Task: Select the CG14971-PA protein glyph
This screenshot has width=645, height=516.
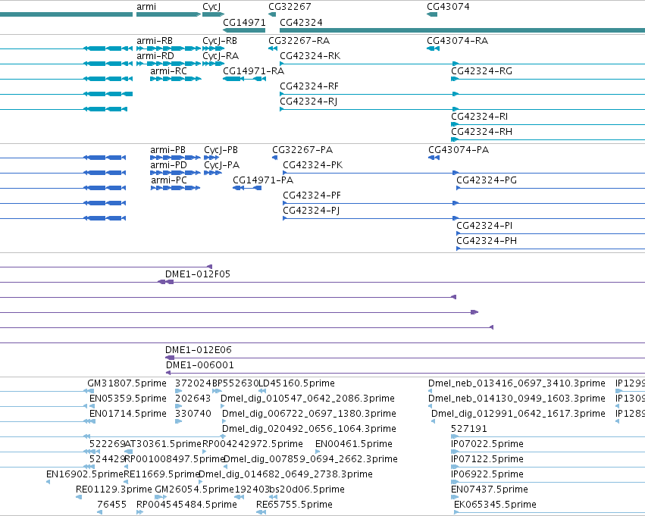Action: pos(247,188)
